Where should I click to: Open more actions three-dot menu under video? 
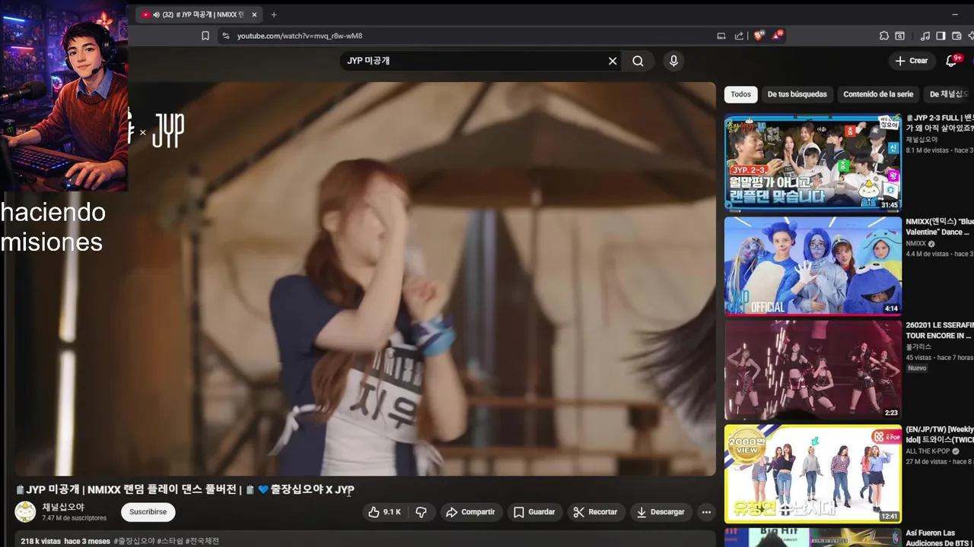pos(706,512)
